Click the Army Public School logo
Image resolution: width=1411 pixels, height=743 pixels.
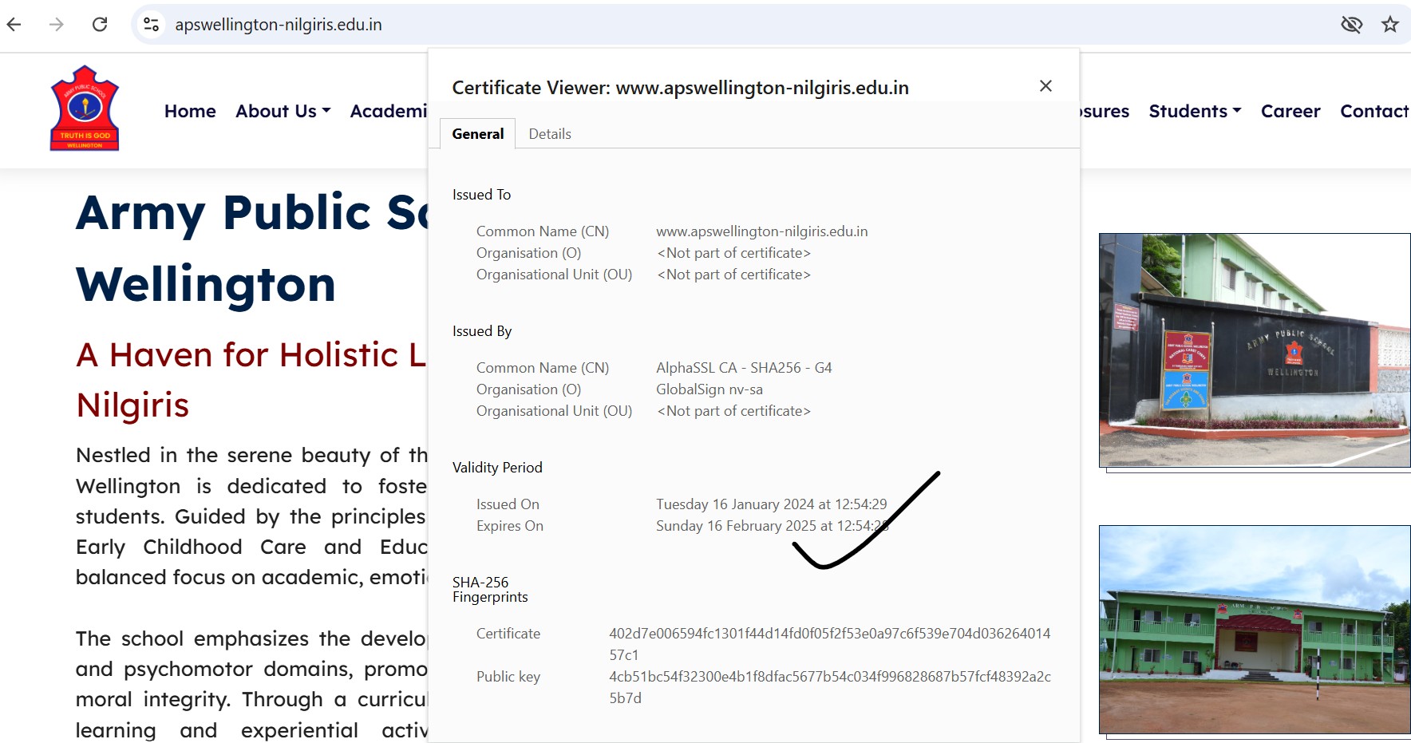point(85,109)
